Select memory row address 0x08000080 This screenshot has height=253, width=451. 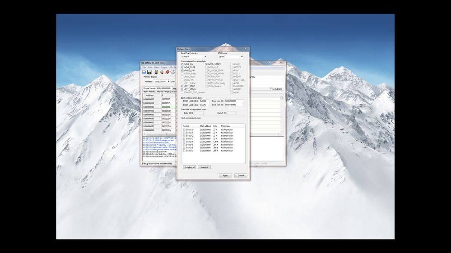point(152,130)
